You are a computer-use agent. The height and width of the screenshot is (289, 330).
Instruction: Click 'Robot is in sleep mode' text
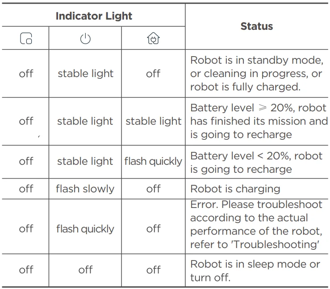click(x=255, y=270)
